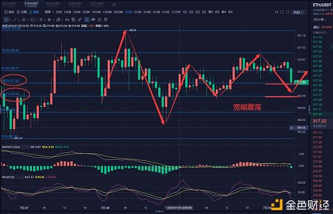Image resolution: width=333 pixels, height=214 pixels.
Task: Click the plus alert button at 304.26
Action: coord(291,128)
